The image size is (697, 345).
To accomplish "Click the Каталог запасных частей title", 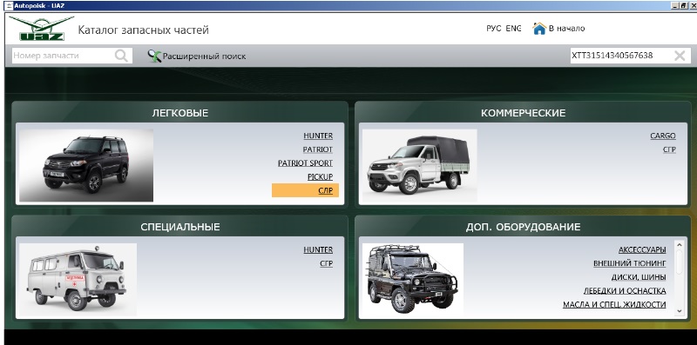I will 143,30.
